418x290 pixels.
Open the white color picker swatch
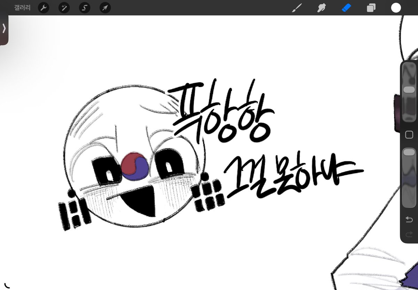pyautogui.click(x=396, y=8)
